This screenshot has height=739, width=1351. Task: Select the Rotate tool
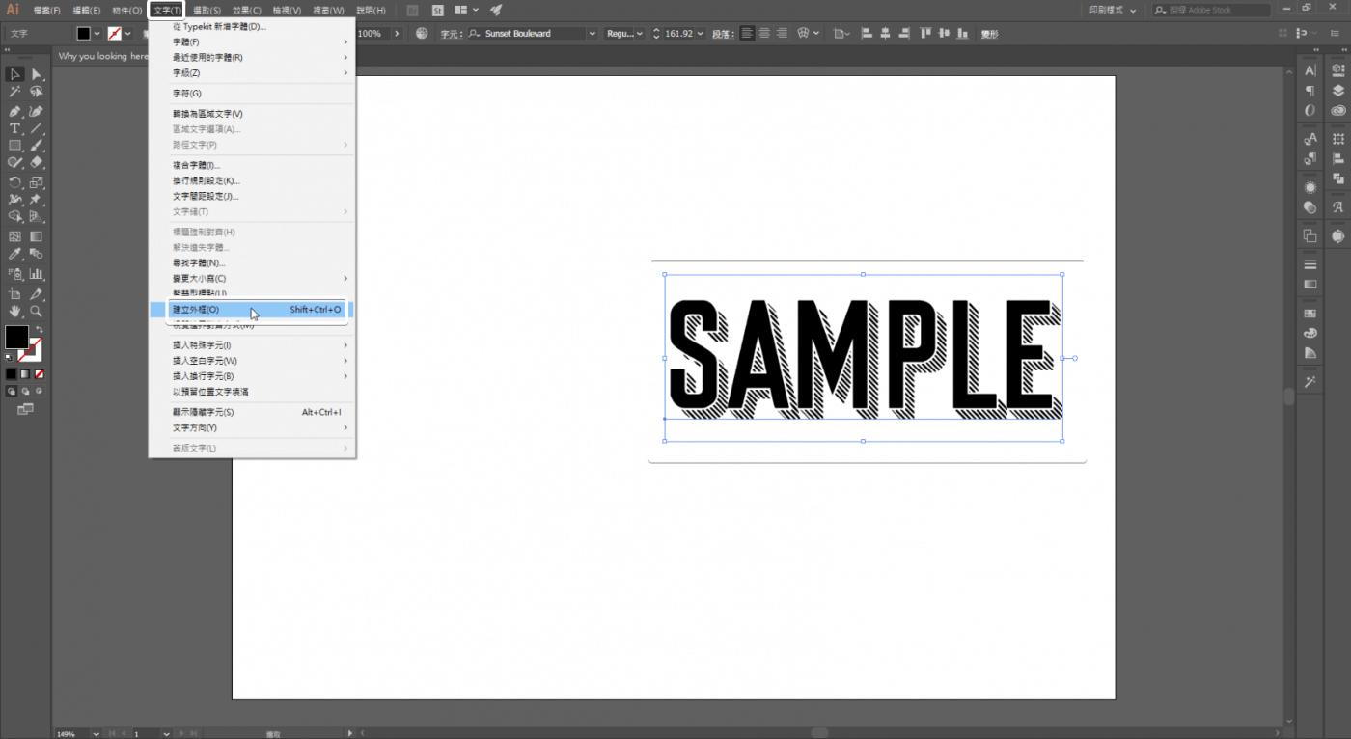tap(15, 182)
